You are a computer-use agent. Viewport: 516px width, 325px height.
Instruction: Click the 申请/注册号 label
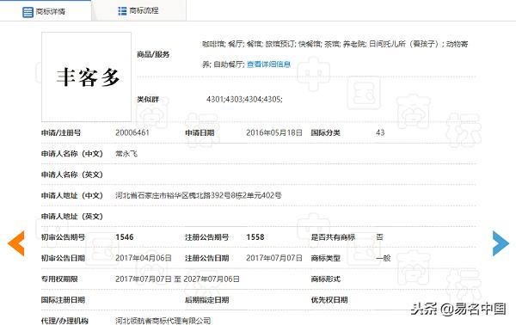[61, 132]
